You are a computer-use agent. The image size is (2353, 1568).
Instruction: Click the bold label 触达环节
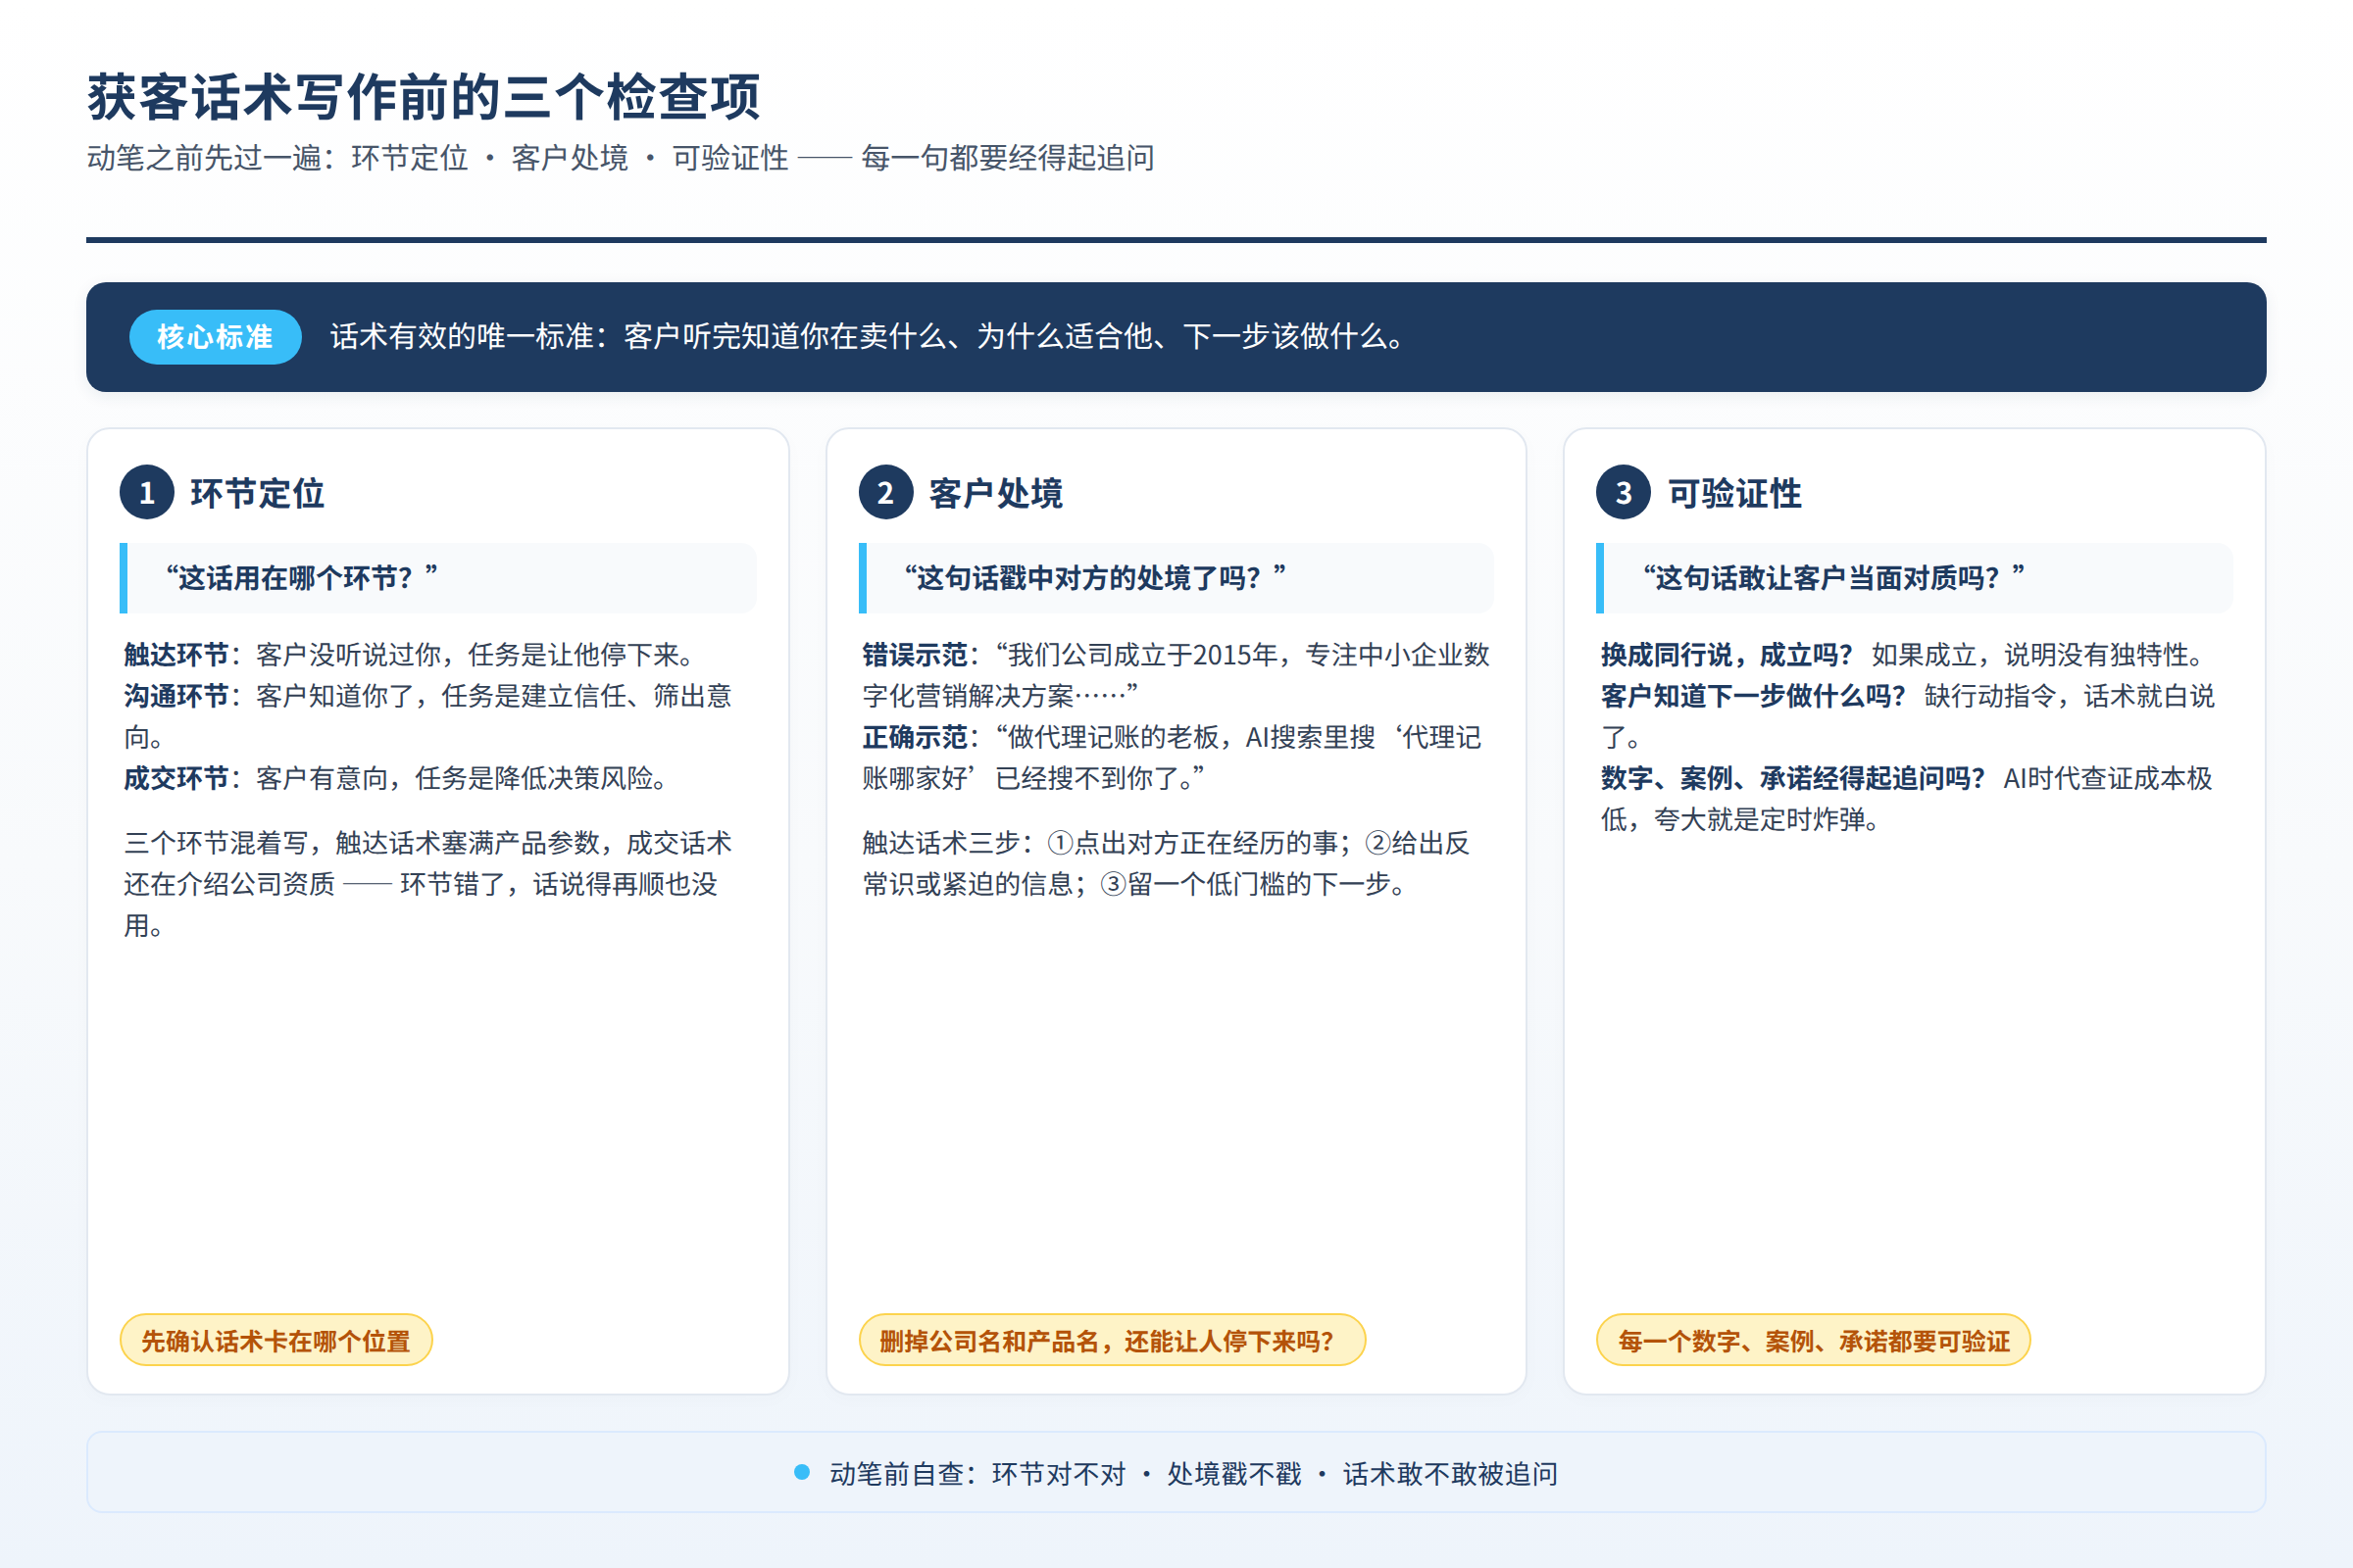point(176,655)
